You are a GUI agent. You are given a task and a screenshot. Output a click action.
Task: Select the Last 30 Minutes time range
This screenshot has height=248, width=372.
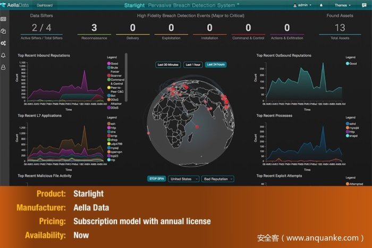click(167, 65)
